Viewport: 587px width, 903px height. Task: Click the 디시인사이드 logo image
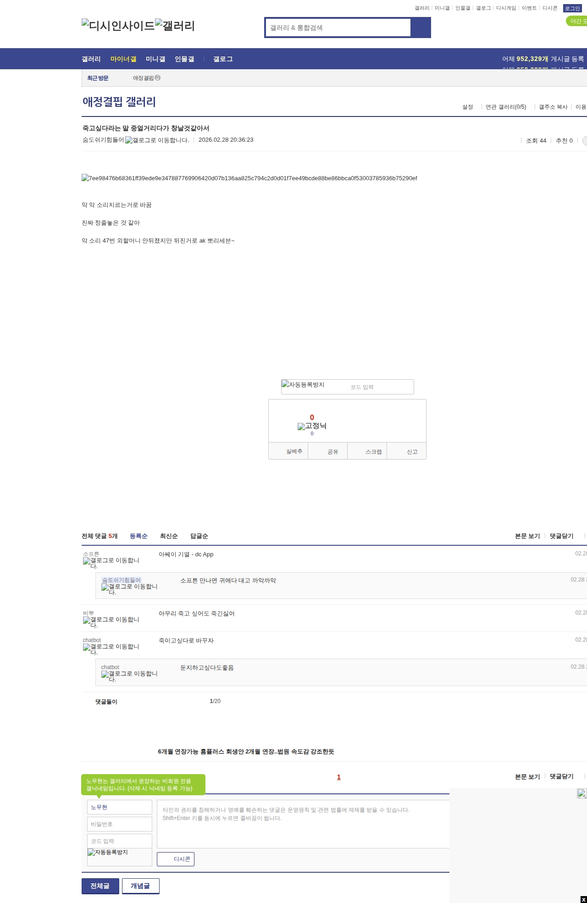[x=118, y=26]
